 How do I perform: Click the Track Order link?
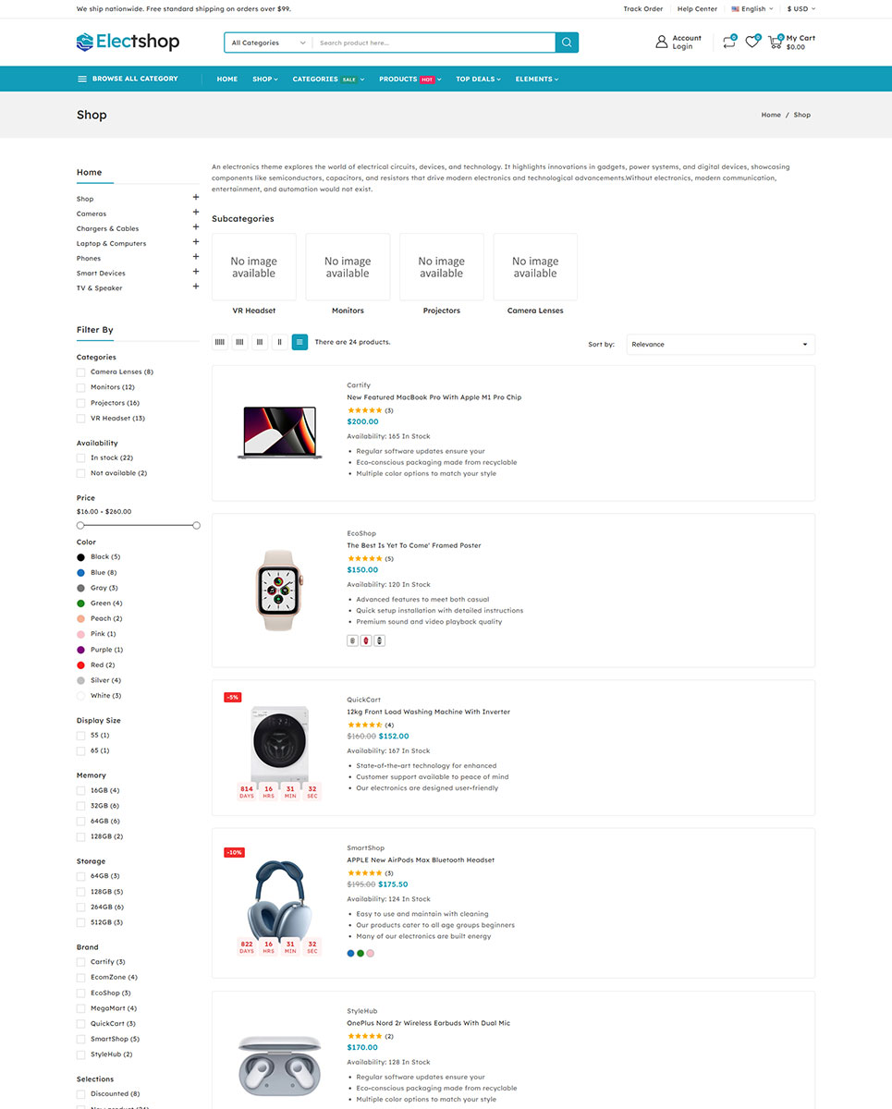pyautogui.click(x=643, y=8)
